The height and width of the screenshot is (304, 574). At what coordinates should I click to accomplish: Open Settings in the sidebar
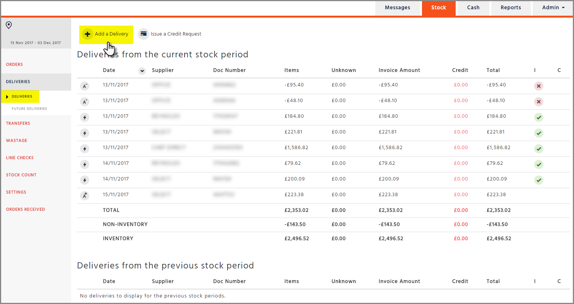16,192
